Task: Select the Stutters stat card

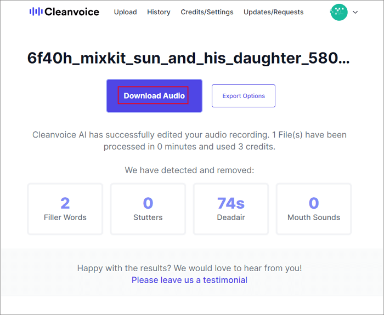Action: tap(148, 209)
